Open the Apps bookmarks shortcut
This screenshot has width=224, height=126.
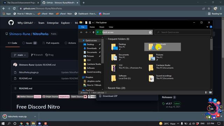7,14
